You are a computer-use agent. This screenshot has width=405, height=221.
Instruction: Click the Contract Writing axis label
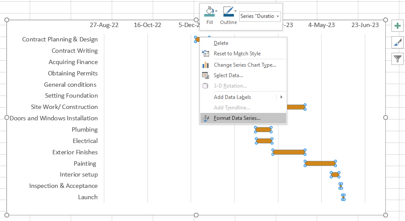tap(75, 51)
